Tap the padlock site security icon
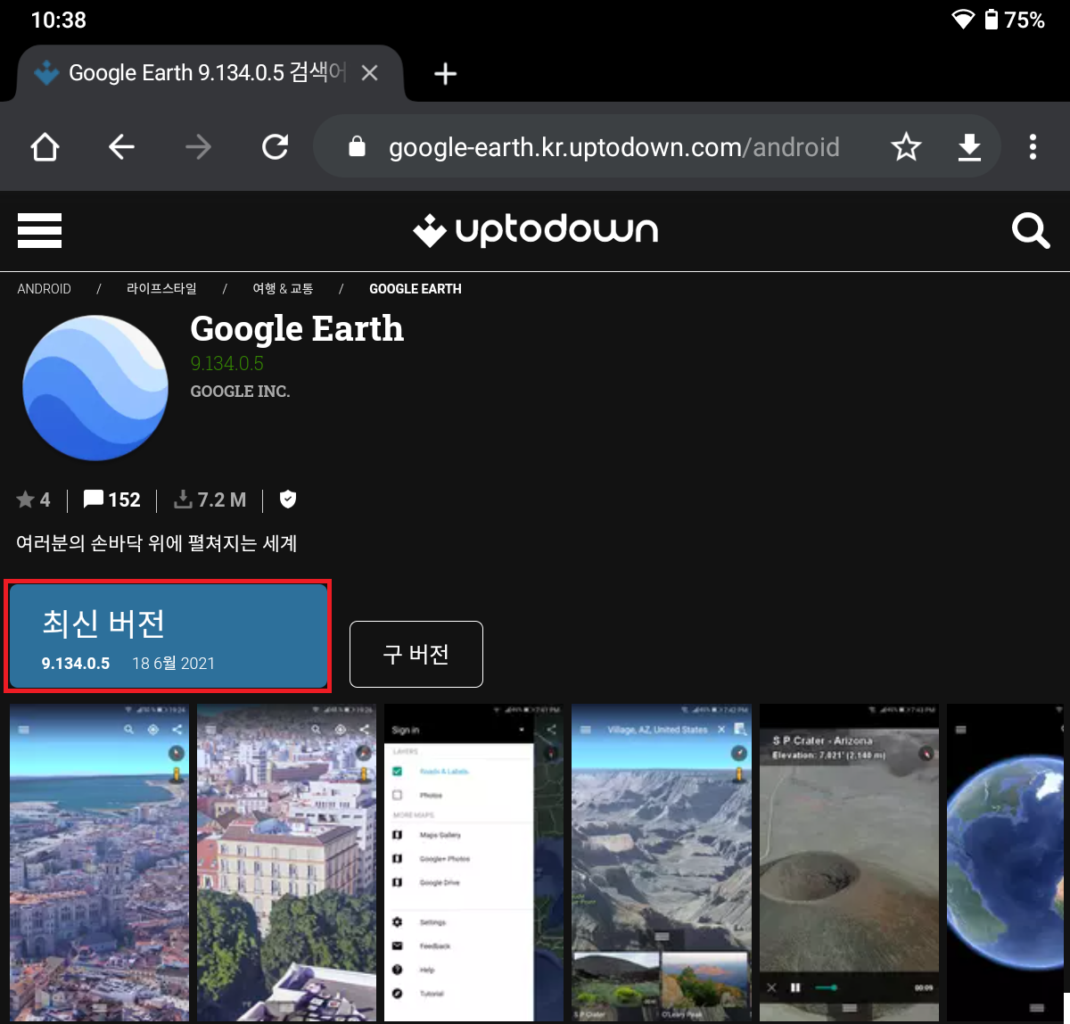 tap(357, 146)
